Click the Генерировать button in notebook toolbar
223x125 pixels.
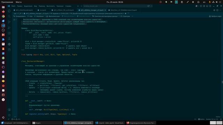20,16
